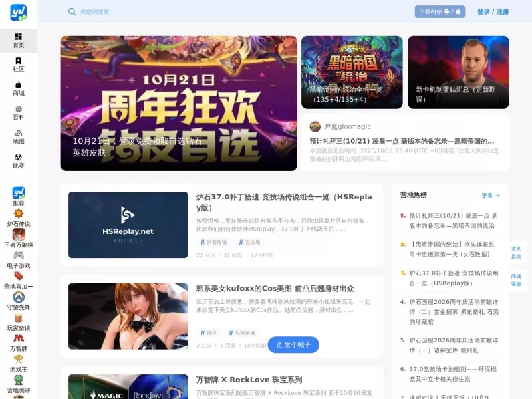Click the 登录 / 注册 link
This screenshot has height=399, width=532.
coord(493,11)
